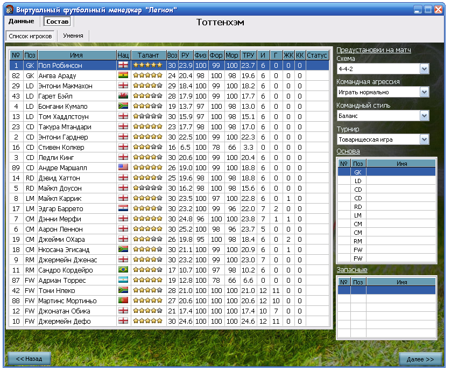Viewport: 451px width, 370px height.
Task: Open the Предустановки на матч link
Action: coord(374,50)
